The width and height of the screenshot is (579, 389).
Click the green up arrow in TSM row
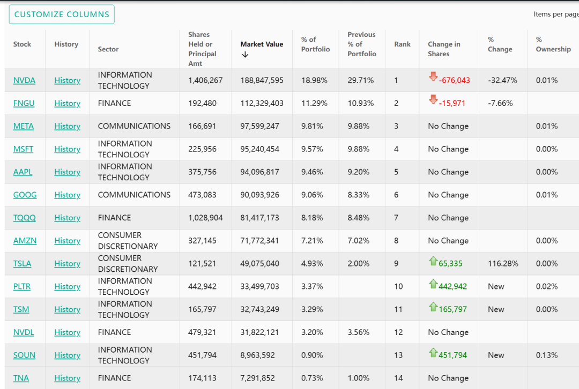[x=433, y=307]
